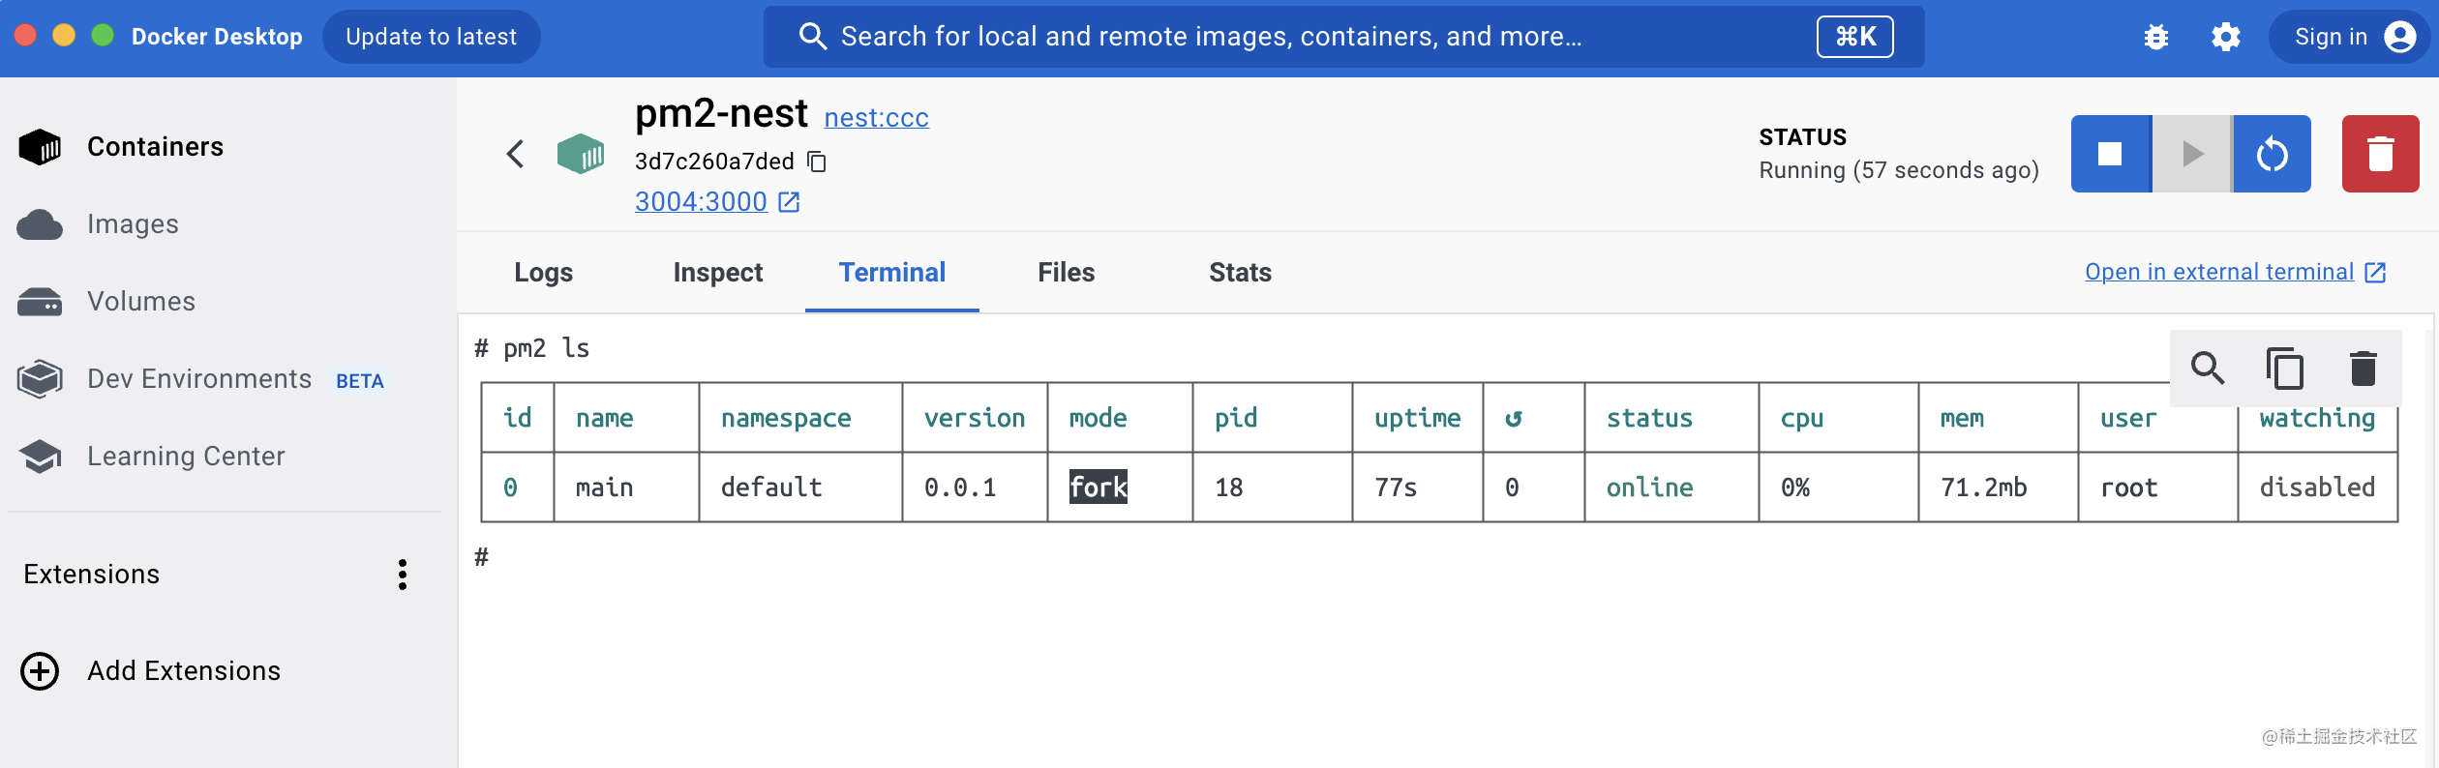Viewport: 2439px width, 768px height.
Task: Click the Update to latest button
Action: tap(431, 37)
